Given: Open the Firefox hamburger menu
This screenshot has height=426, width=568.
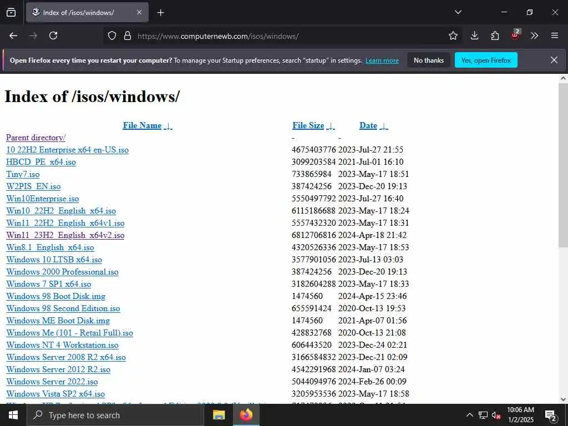Looking at the screenshot, I should [x=555, y=35].
